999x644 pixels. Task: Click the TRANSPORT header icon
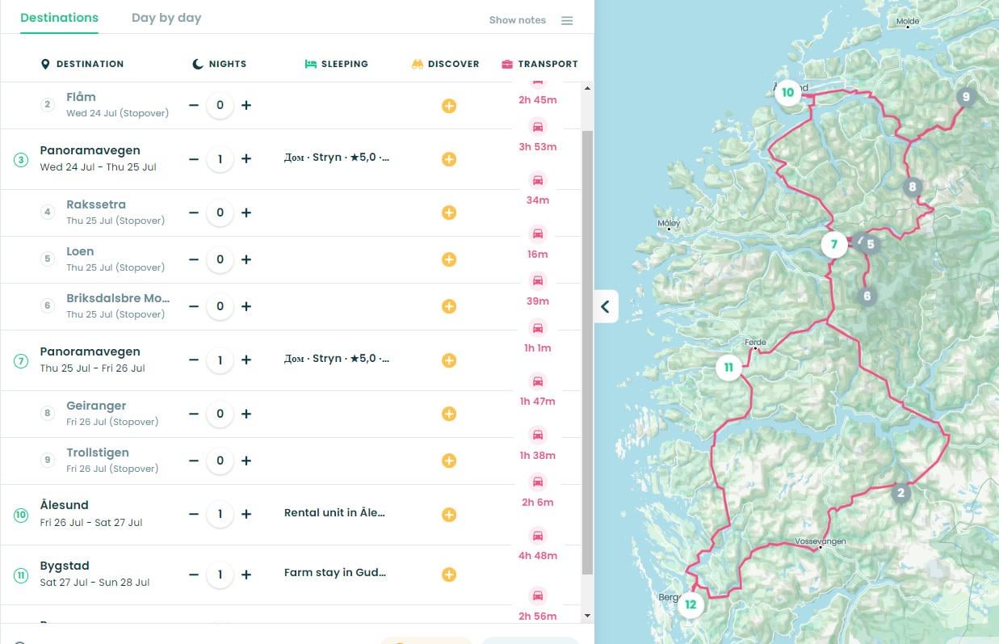[x=506, y=64]
